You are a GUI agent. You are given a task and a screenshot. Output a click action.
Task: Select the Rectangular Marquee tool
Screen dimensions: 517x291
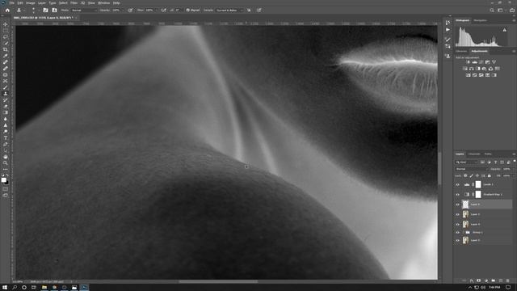point(6,31)
